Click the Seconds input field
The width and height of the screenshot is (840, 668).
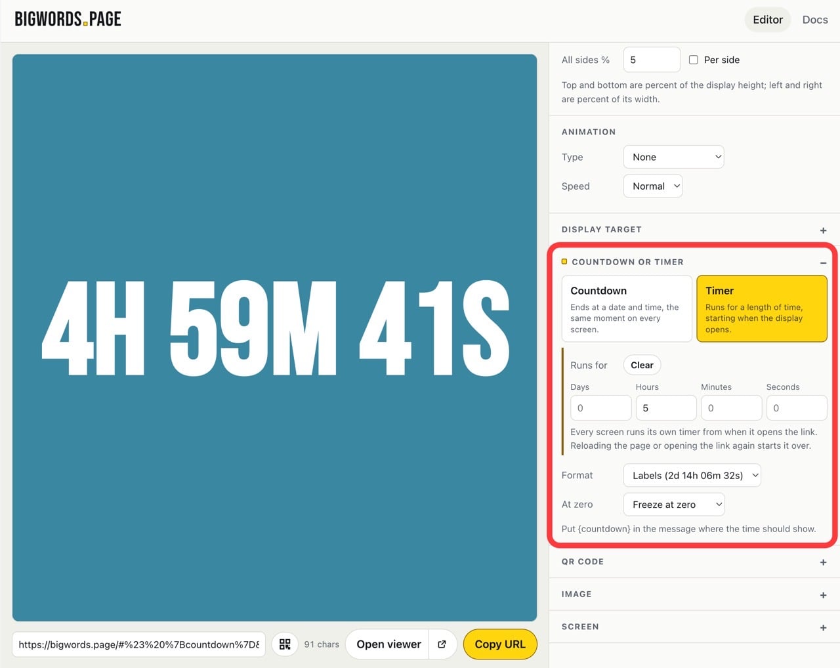(x=796, y=408)
